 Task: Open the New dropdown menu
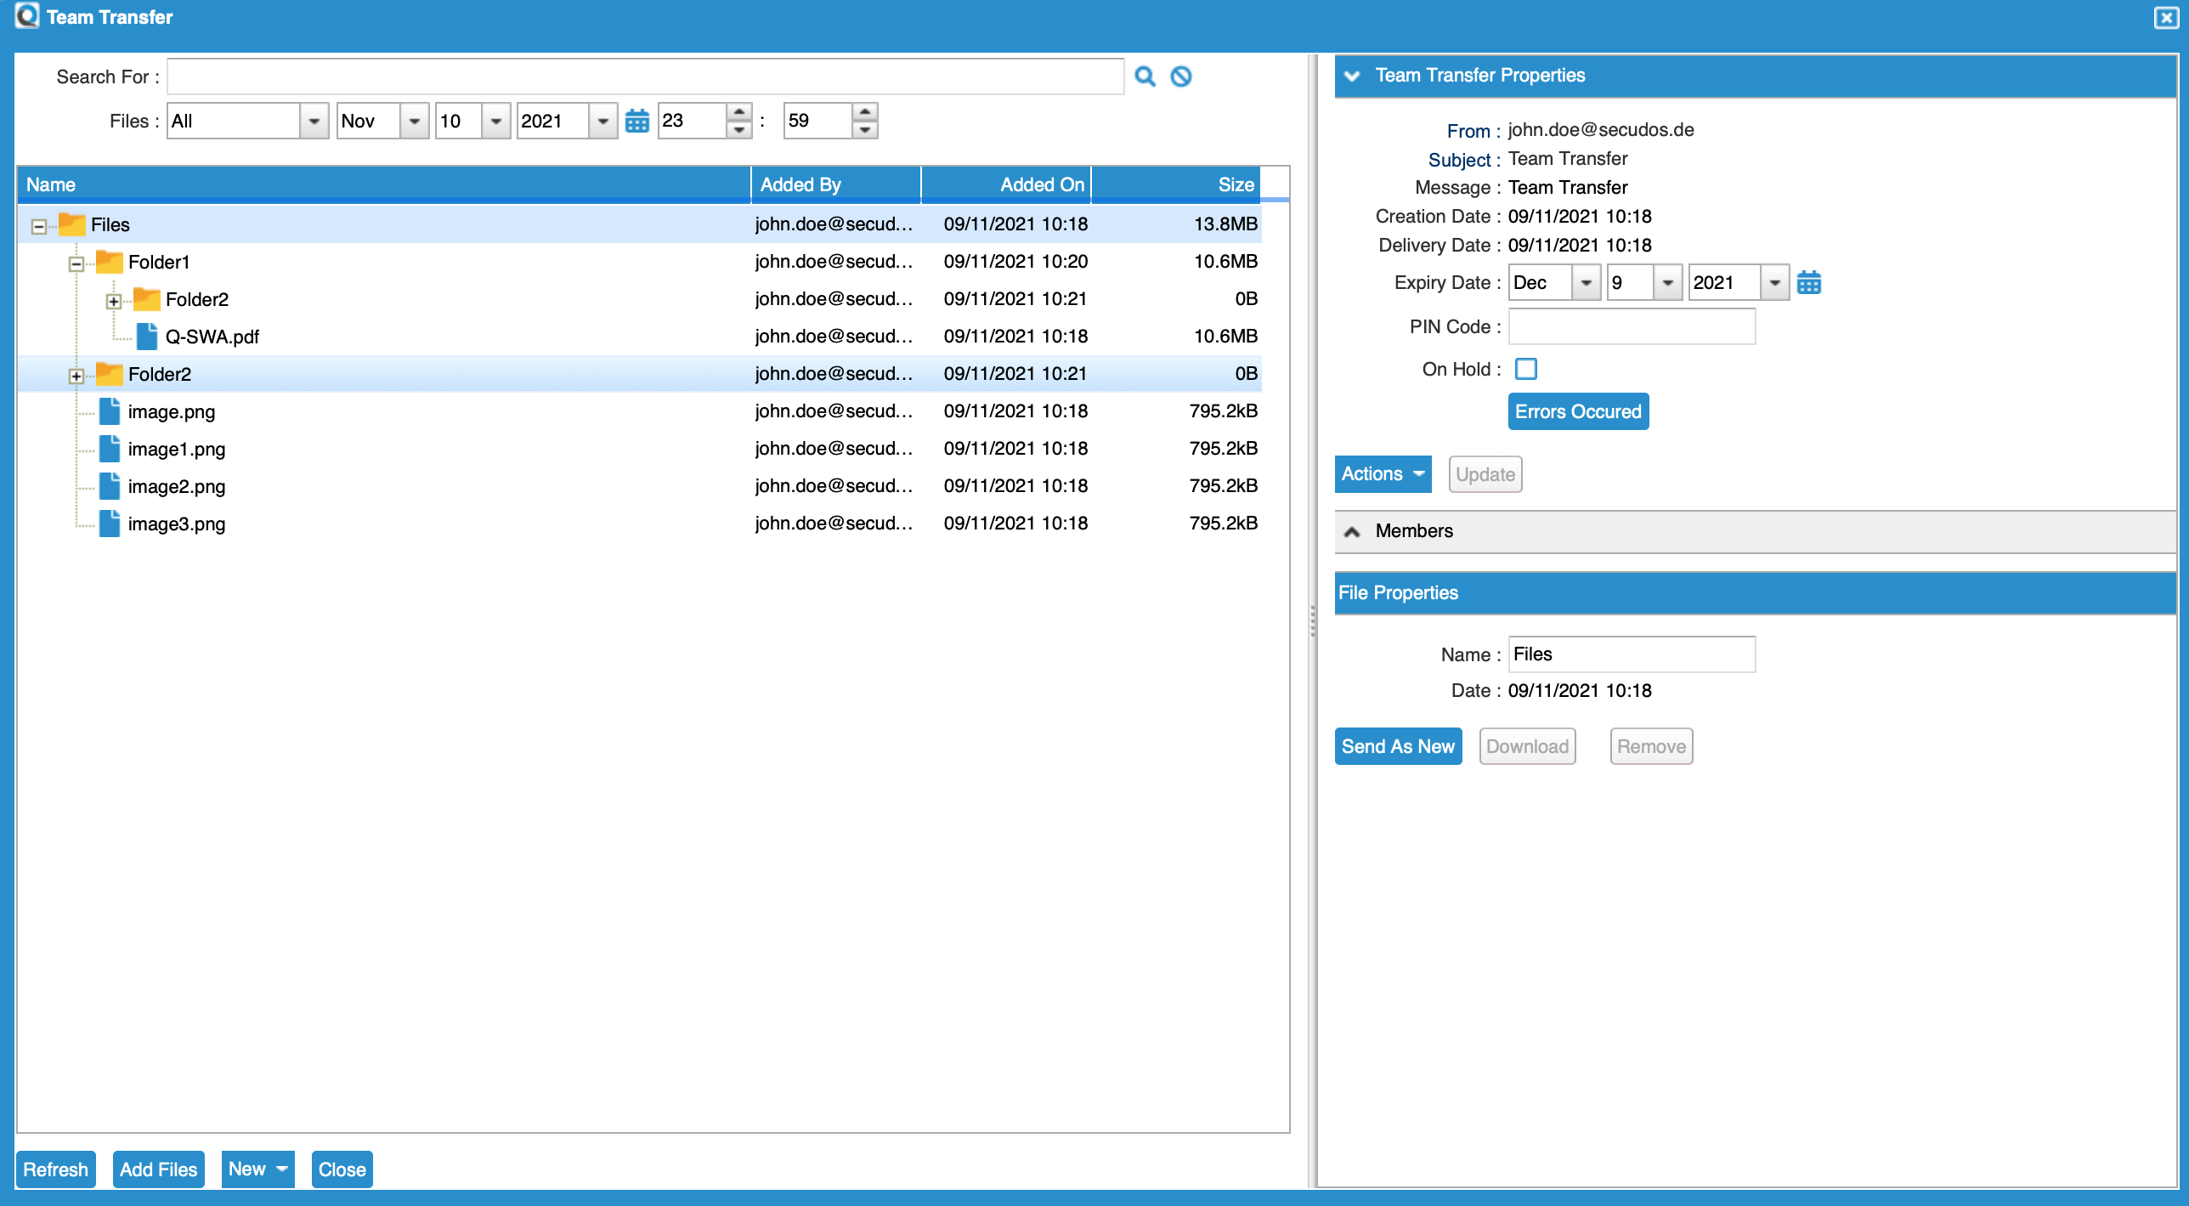point(257,1169)
